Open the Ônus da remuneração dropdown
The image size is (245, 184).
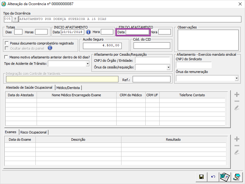click(236, 78)
